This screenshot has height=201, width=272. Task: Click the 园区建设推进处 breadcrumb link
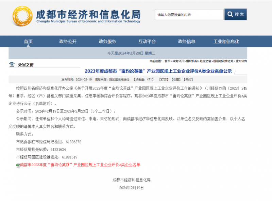[223, 61]
